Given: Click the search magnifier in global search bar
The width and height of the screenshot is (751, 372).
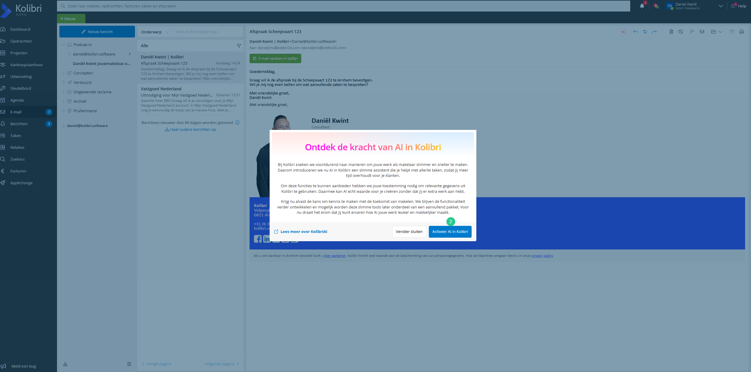Looking at the screenshot, I should click(x=63, y=6).
